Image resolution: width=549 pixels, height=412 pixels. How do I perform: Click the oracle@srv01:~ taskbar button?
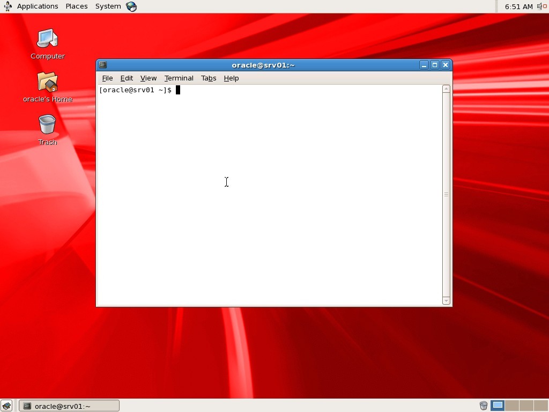69,406
